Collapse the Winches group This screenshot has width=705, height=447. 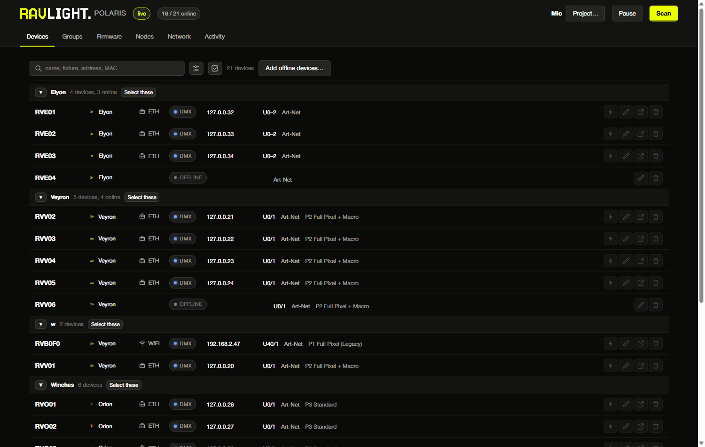point(41,385)
